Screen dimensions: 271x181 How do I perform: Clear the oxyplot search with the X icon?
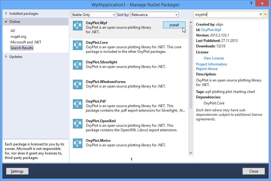(260, 14)
